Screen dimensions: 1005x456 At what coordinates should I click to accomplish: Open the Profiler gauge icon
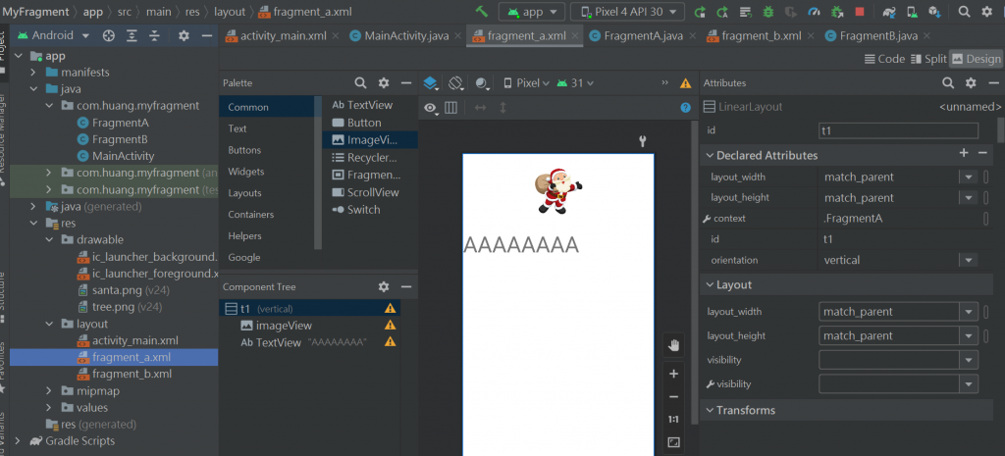(x=814, y=12)
